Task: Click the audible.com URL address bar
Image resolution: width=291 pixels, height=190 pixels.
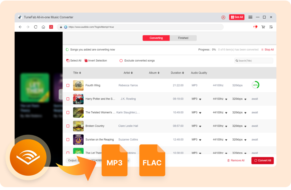Action: [x=140, y=27]
